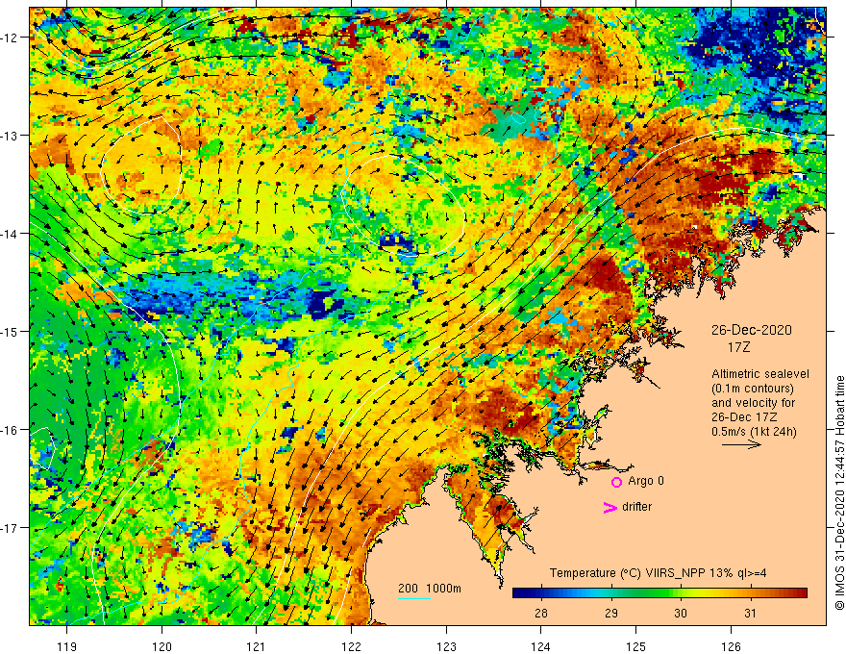The height and width of the screenshot is (654, 846).
Task: Click the '123' longitude axis label
Action: [x=446, y=646]
